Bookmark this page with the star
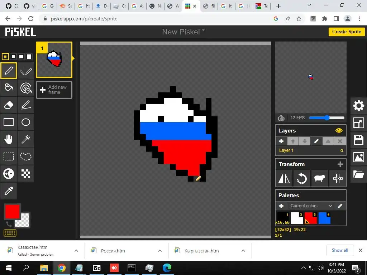The height and width of the screenshot is (275, 367). tap(299, 19)
